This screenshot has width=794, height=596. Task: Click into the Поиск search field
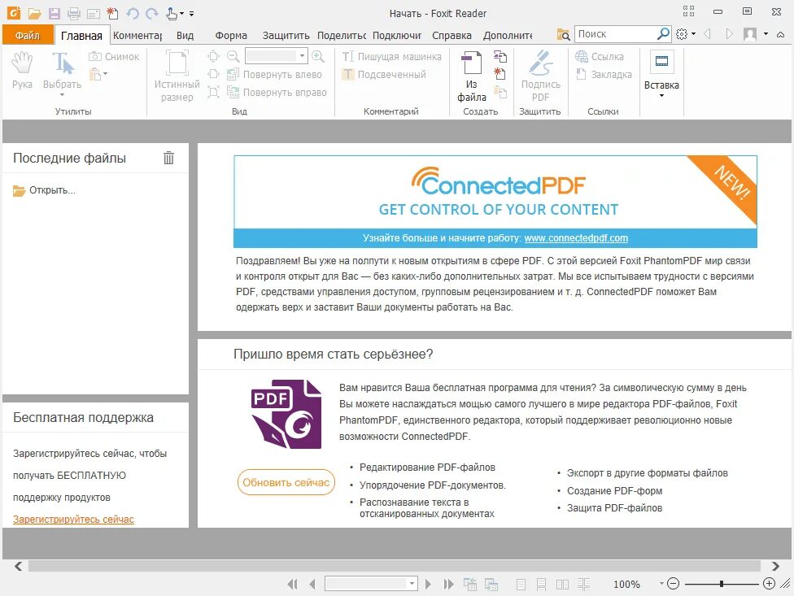pos(615,34)
